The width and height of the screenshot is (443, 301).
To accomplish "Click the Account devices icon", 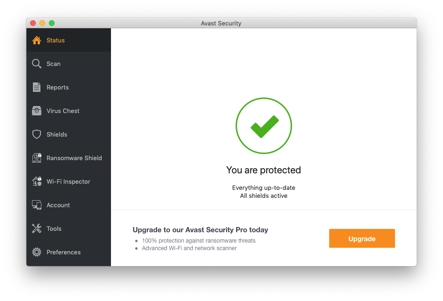I will [37, 205].
